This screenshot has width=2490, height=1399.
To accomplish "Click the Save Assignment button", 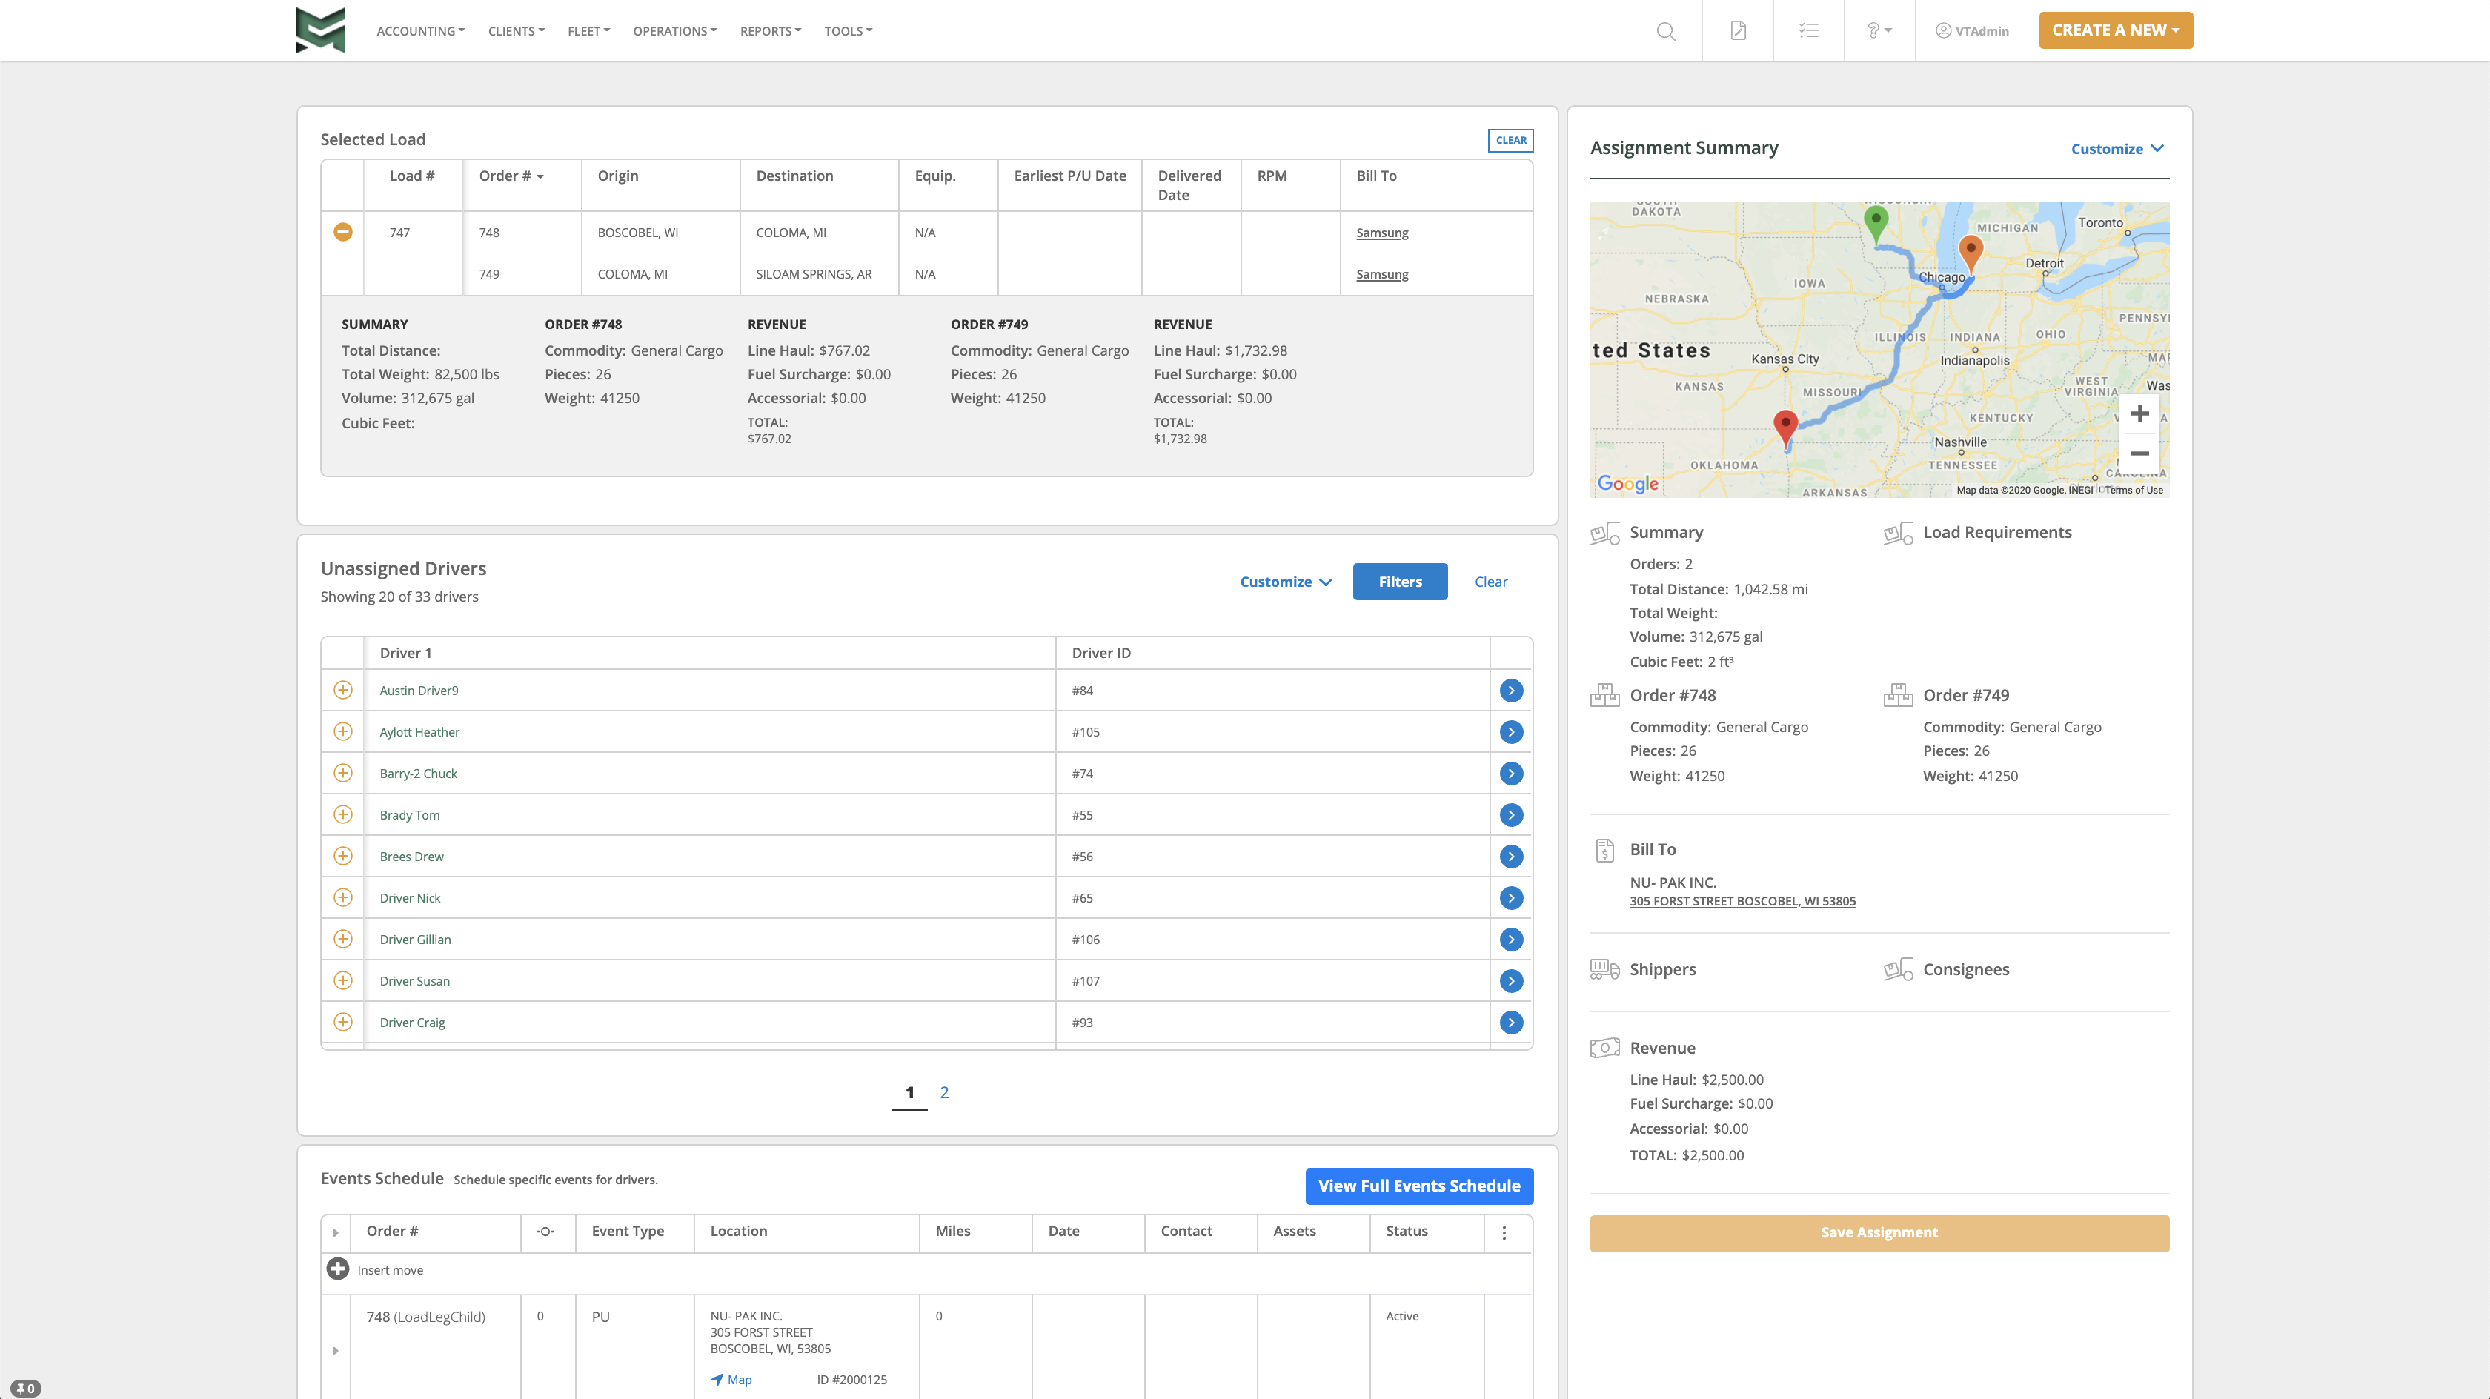I will point(1878,1232).
